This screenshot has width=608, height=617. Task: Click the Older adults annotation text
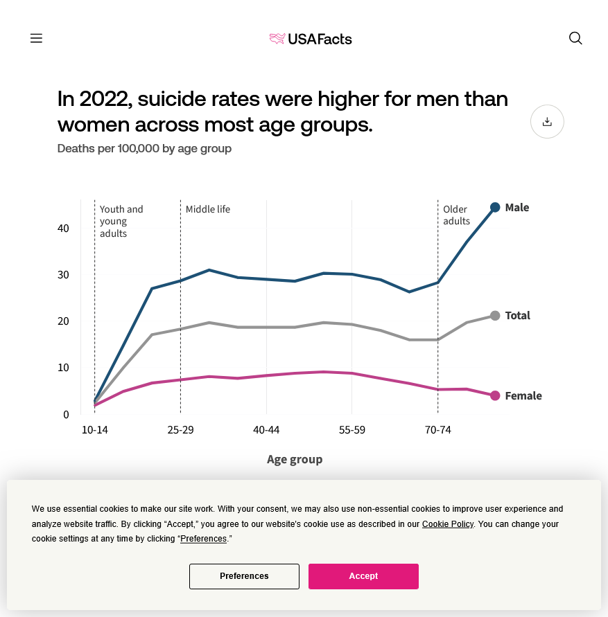[x=456, y=215]
